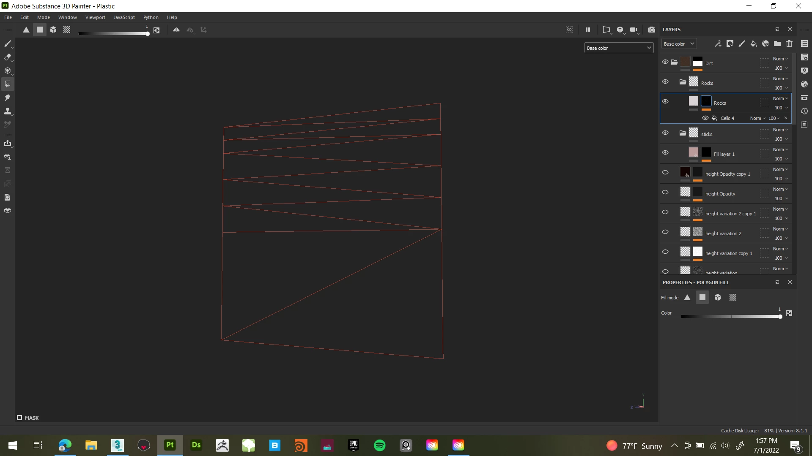Click the camera screenshot icon
The width and height of the screenshot is (812, 456).
pyautogui.click(x=652, y=30)
